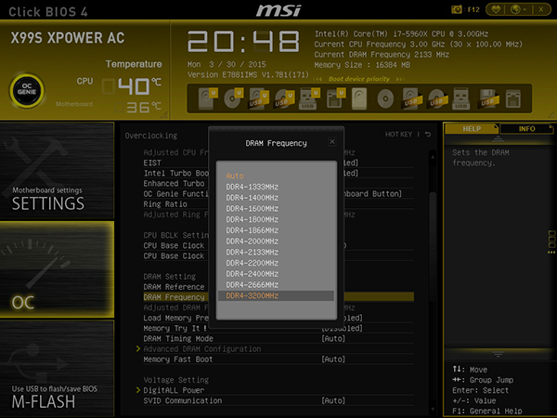Select the UEFI CD/DVD disc boot device
Image resolution: width=557 pixels, height=418 pixels.
tap(233, 98)
